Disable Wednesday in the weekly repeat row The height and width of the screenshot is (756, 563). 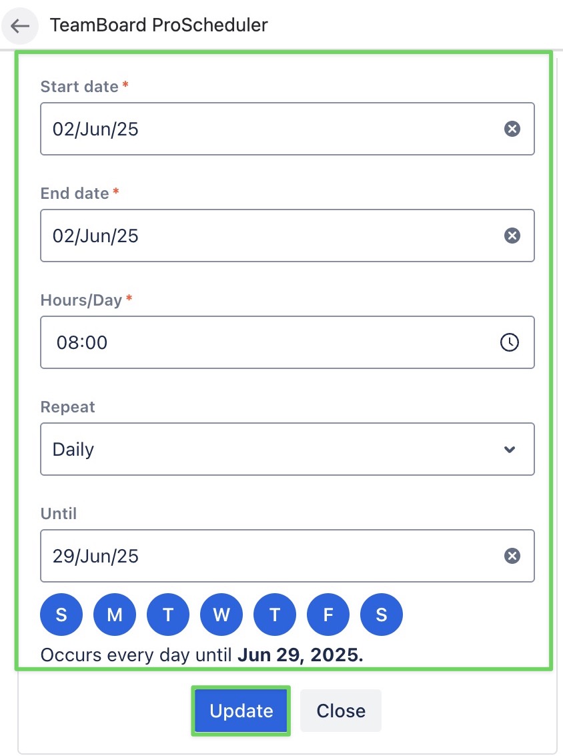(x=221, y=614)
